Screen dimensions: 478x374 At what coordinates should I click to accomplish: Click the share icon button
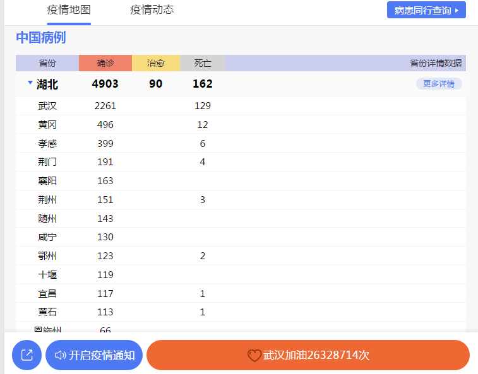(x=27, y=355)
